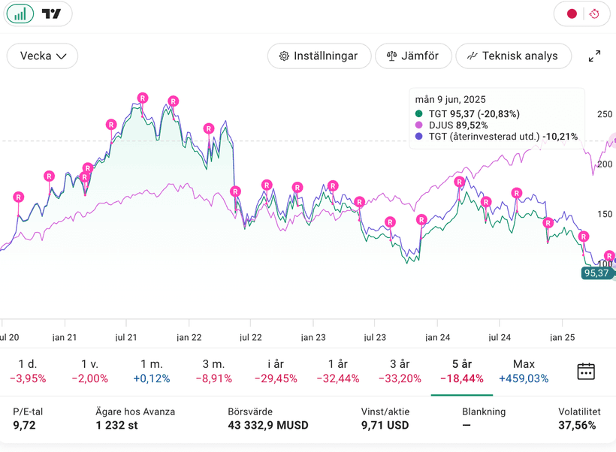Screen dimensions: 616x452
Task: Click the red live indicator dot
Action: tap(572, 14)
